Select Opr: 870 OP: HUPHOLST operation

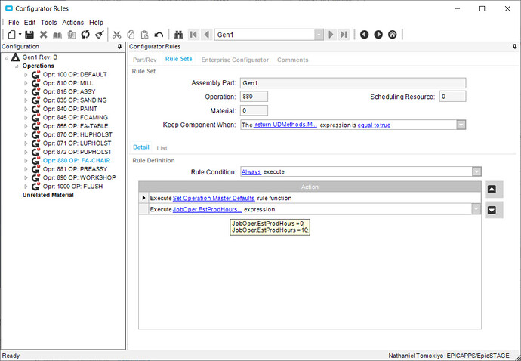[78, 134]
